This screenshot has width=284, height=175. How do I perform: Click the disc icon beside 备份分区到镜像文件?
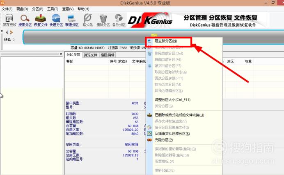(149, 128)
